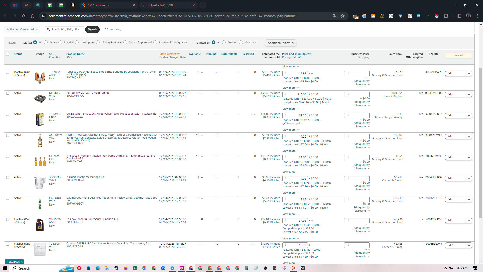Click the Pricing status info icon
Viewport: 483px width, 272px height.
click(x=300, y=57)
